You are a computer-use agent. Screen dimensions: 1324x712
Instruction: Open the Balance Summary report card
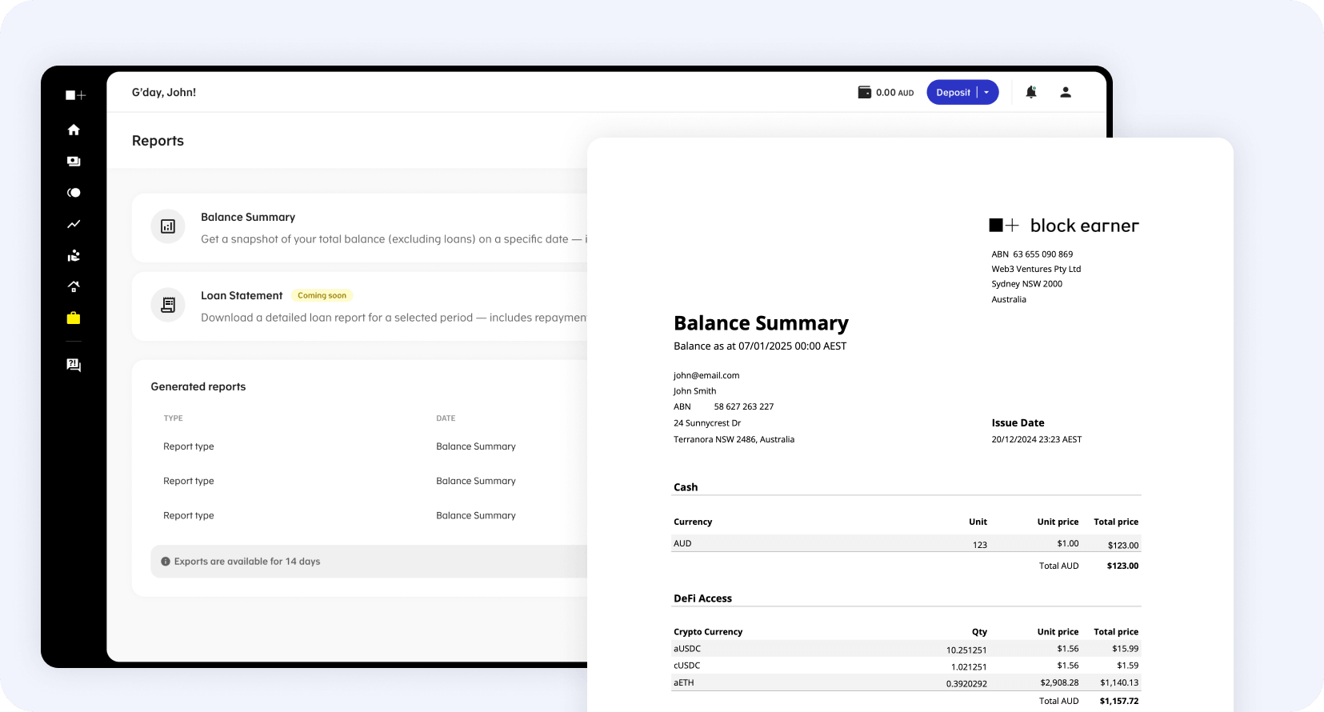point(360,228)
